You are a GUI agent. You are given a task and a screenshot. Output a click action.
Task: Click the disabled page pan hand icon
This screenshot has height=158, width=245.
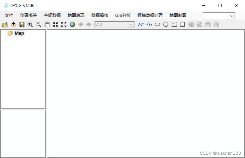(x=208, y=24)
